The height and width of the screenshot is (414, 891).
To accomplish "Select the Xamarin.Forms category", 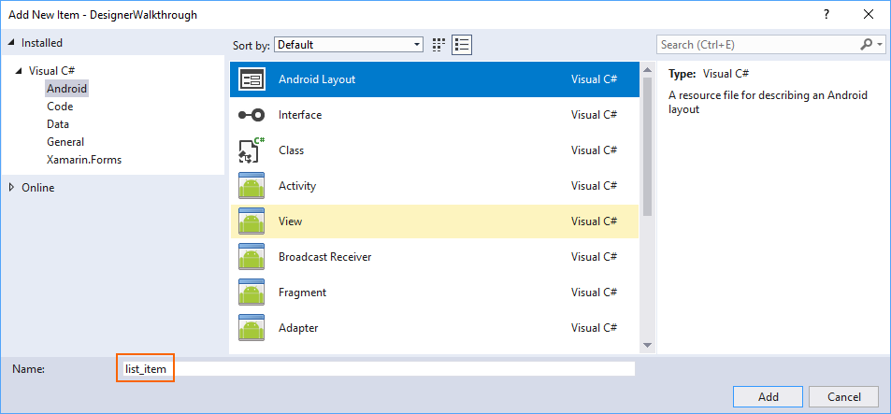I will [83, 160].
